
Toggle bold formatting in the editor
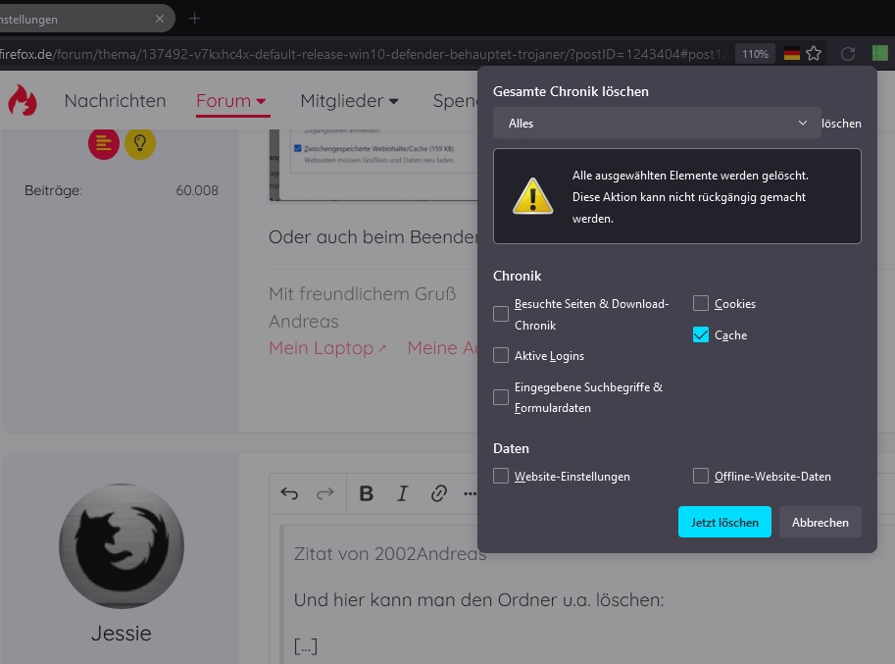(367, 493)
